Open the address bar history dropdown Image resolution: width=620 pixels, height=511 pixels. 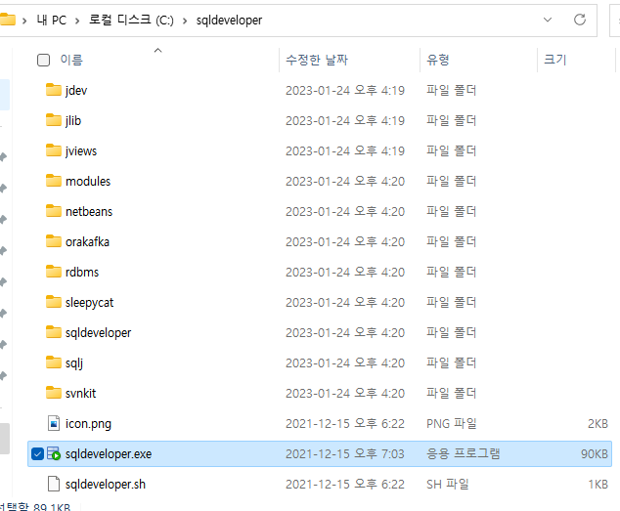(548, 20)
